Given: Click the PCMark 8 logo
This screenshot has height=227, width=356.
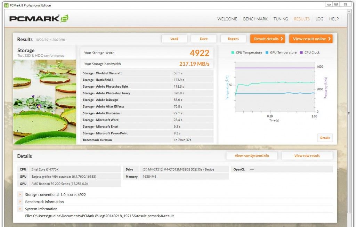Looking at the screenshot, I should pyautogui.click(x=39, y=18).
